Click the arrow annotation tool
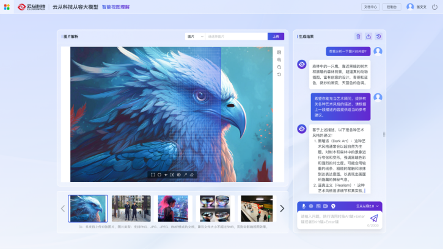The width and height of the screenshot is (443, 249). coord(185,175)
